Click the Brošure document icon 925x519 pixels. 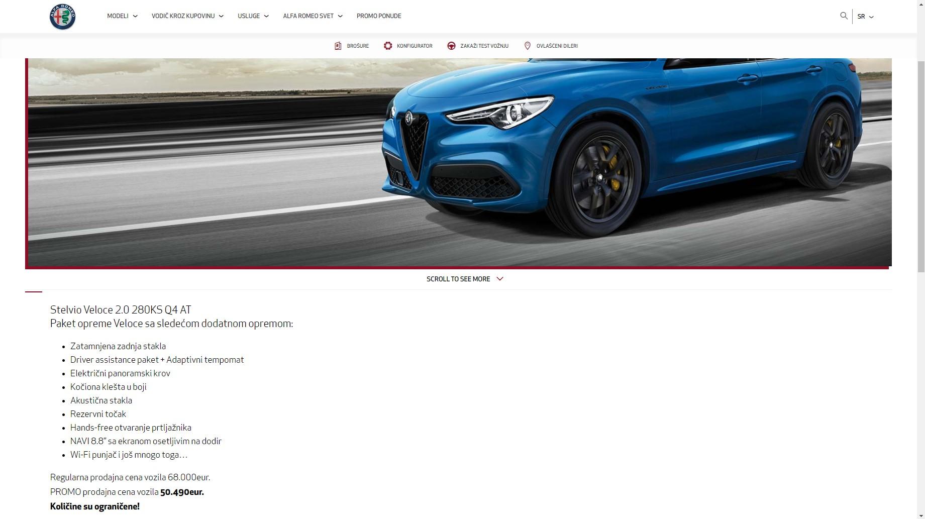tap(338, 46)
